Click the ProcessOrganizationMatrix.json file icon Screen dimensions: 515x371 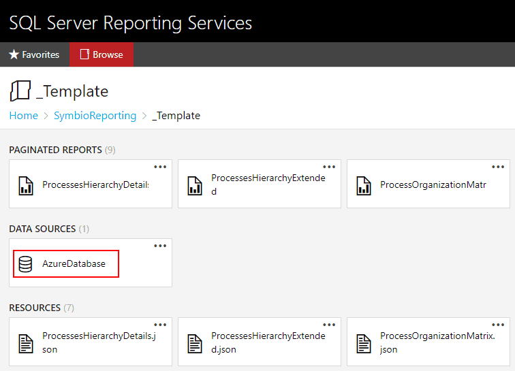pos(364,342)
